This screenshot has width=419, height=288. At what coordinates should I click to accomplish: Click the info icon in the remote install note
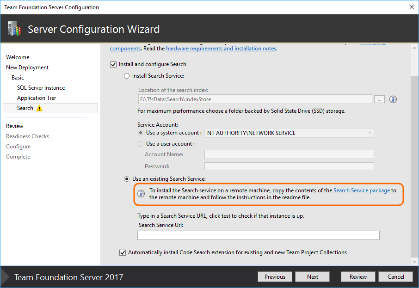tap(141, 193)
